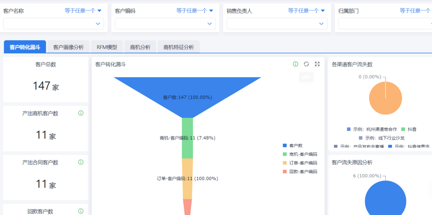Open the 商机特征分析 tab
432x215 pixels.
tap(179, 47)
